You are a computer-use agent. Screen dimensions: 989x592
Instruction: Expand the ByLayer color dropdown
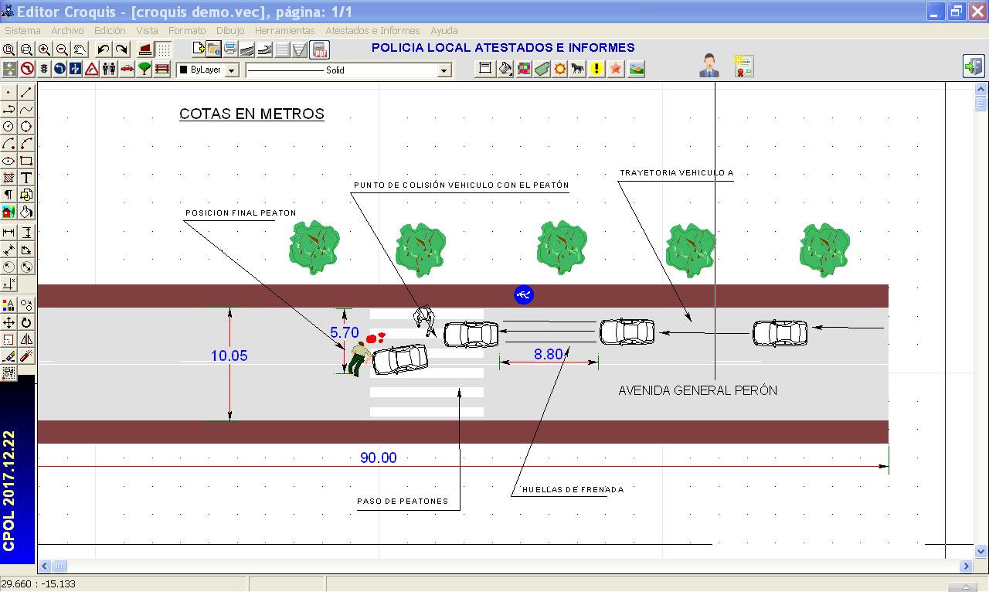pyautogui.click(x=233, y=70)
